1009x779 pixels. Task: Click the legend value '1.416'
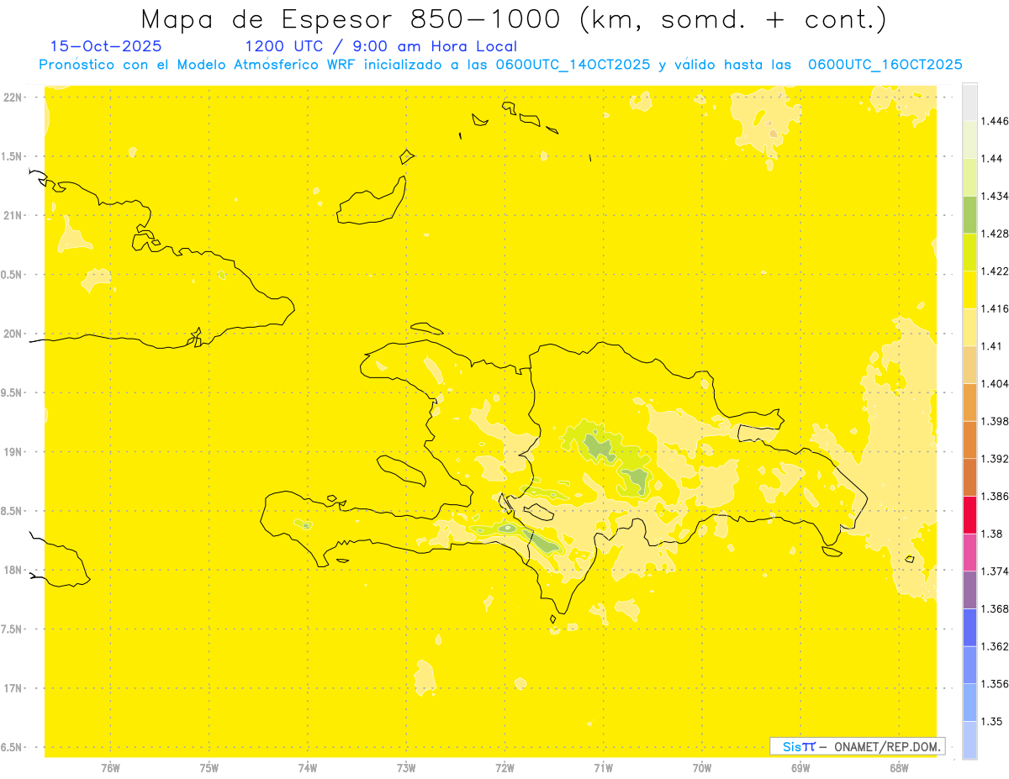pyautogui.click(x=995, y=308)
